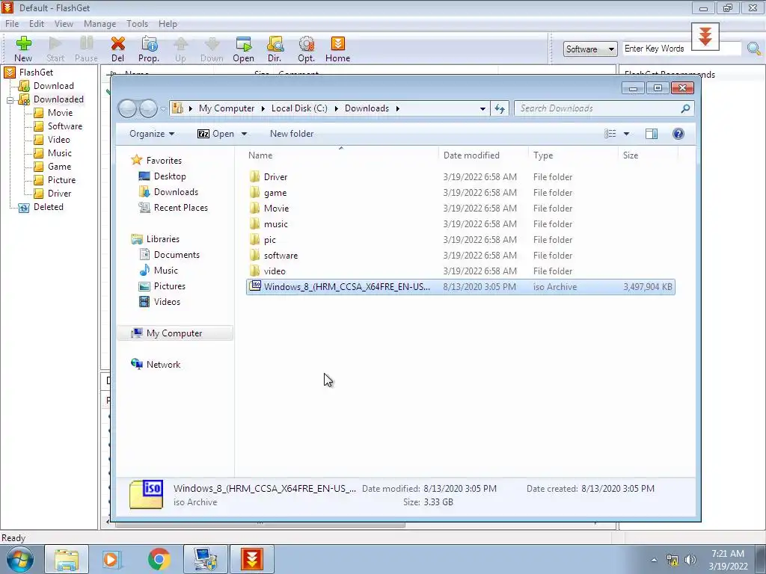Open the Windows Start button
The width and height of the screenshot is (766, 574).
pos(19,559)
